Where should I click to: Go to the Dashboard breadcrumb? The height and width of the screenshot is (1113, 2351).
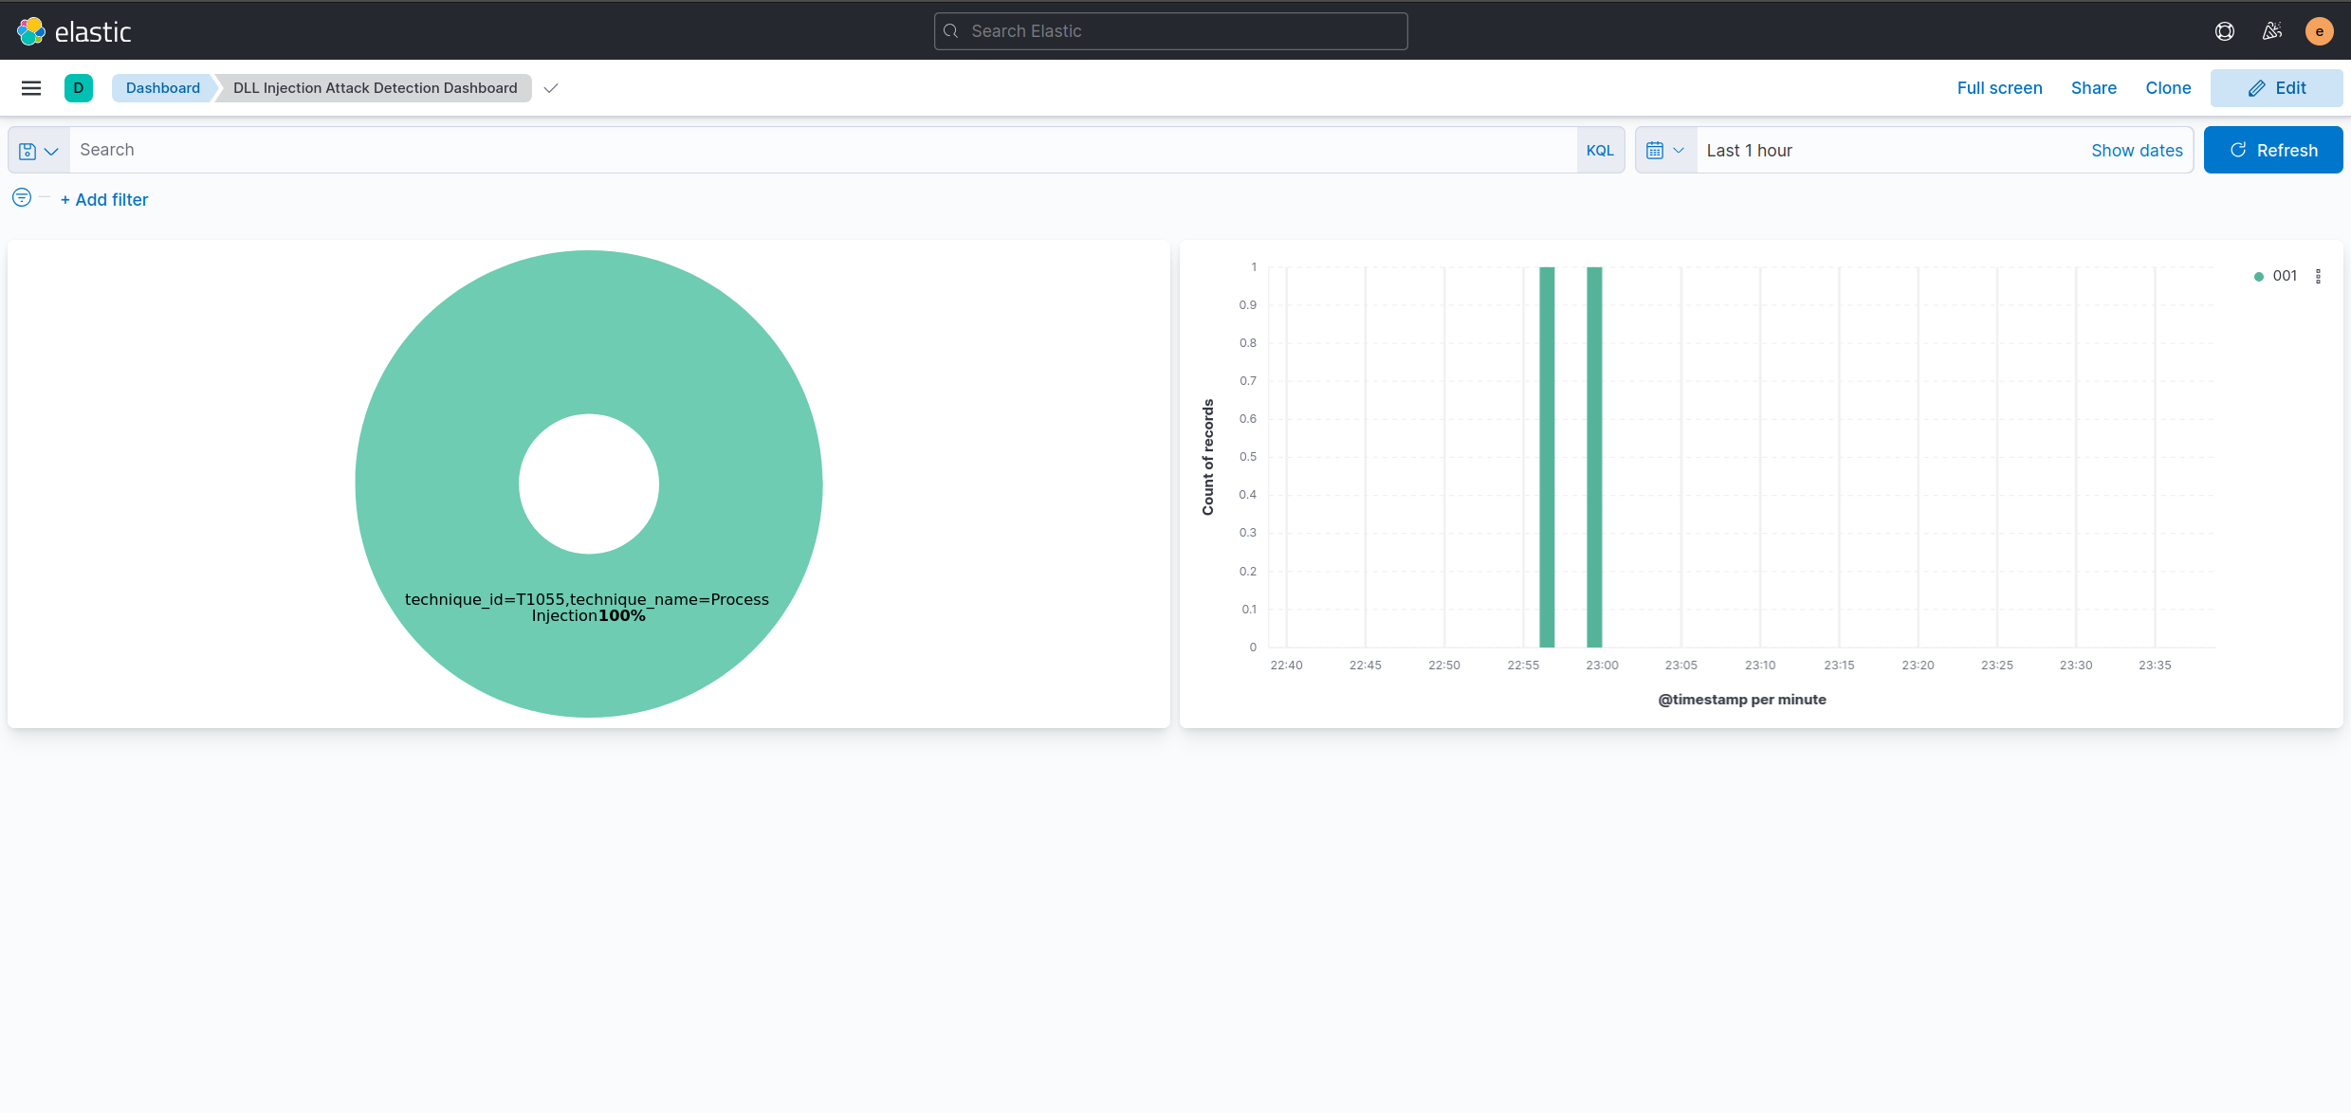tap(163, 88)
